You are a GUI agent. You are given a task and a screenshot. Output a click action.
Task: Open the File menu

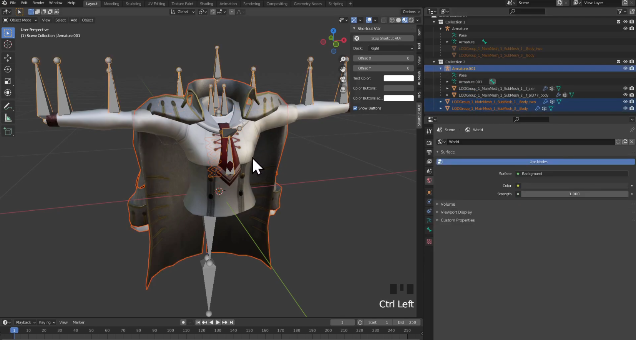click(13, 3)
